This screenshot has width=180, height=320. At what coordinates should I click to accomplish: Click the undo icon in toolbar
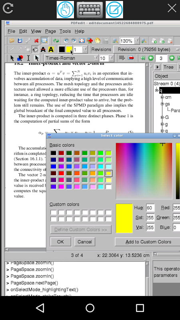pos(66,41)
